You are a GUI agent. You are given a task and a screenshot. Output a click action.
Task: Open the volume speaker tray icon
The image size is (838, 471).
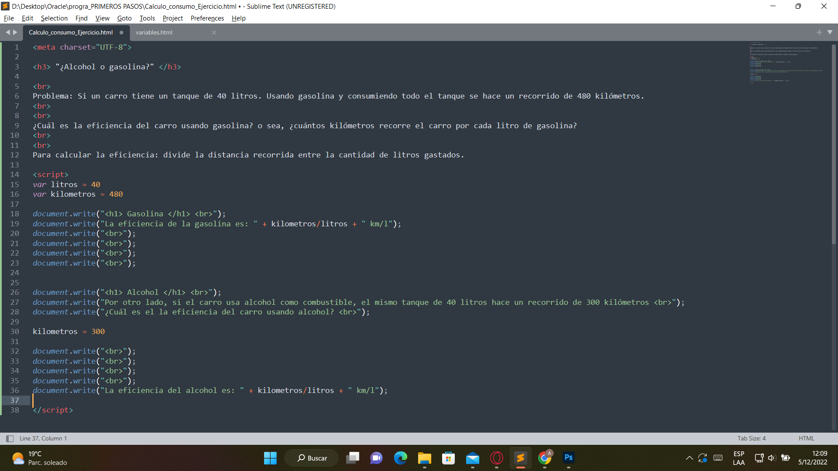[x=772, y=458]
